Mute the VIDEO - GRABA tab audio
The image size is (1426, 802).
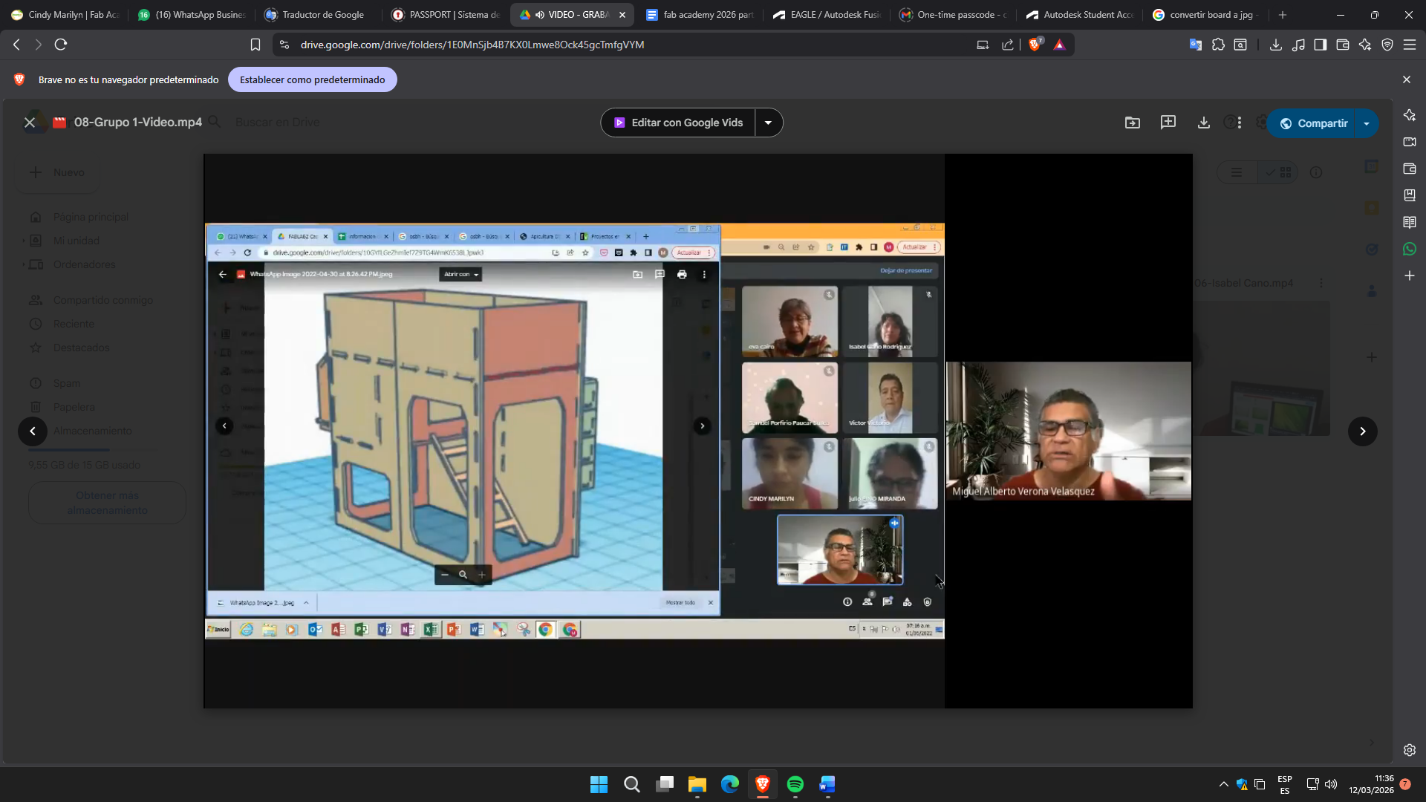(540, 15)
